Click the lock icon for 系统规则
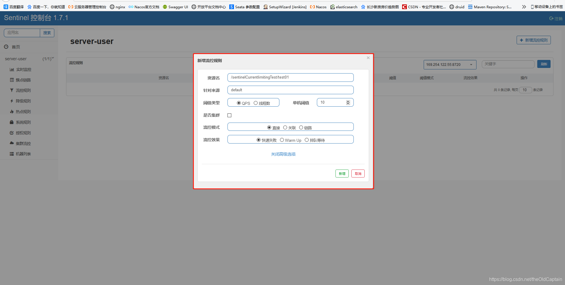Viewport: 565px width, 285px height. [12, 122]
